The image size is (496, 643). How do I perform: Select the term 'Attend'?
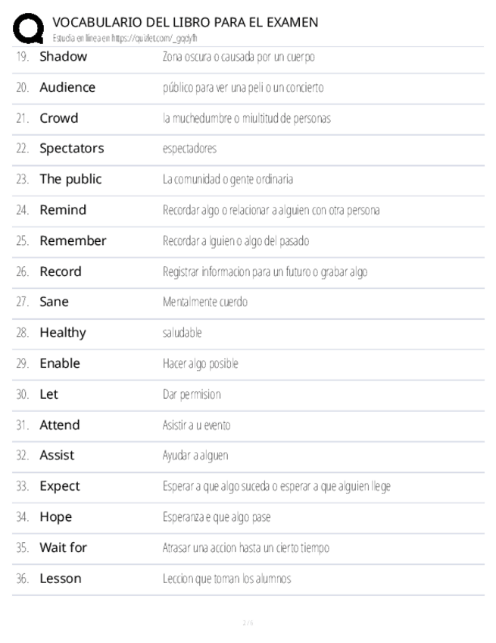[59, 425]
